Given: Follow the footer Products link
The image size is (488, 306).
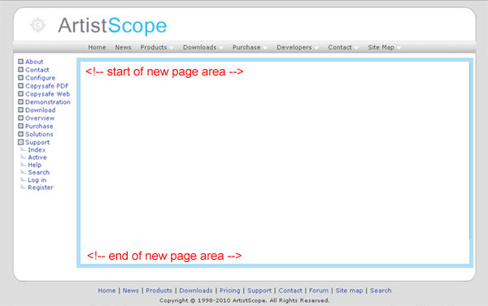Looking at the screenshot, I should [159, 291].
